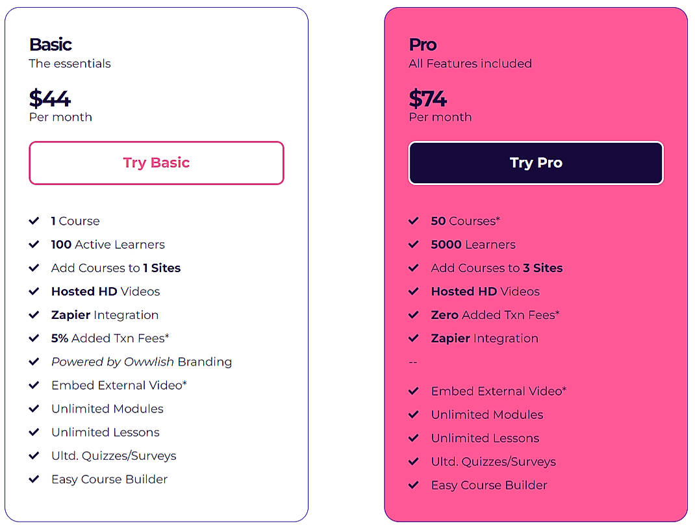Click the checkmark next to Add Courses to 3 Sites
Image resolution: width=695 pixels, height=530 pixels.
tap(414, 268)
